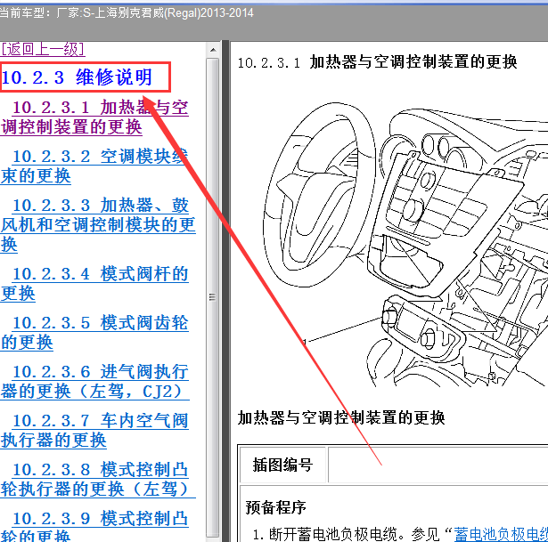Click the 插图编号 table header cell
Viewport: 548px width, 542px height.
pos(282,465)
